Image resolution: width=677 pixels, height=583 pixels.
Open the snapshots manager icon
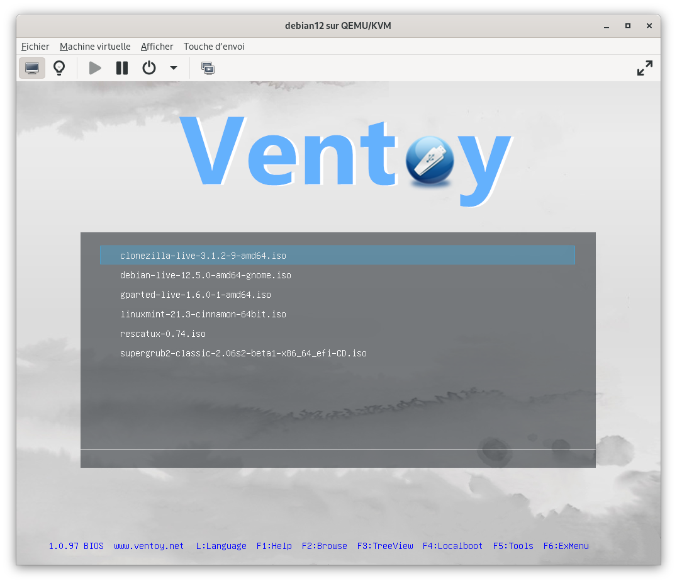point(208,68)
